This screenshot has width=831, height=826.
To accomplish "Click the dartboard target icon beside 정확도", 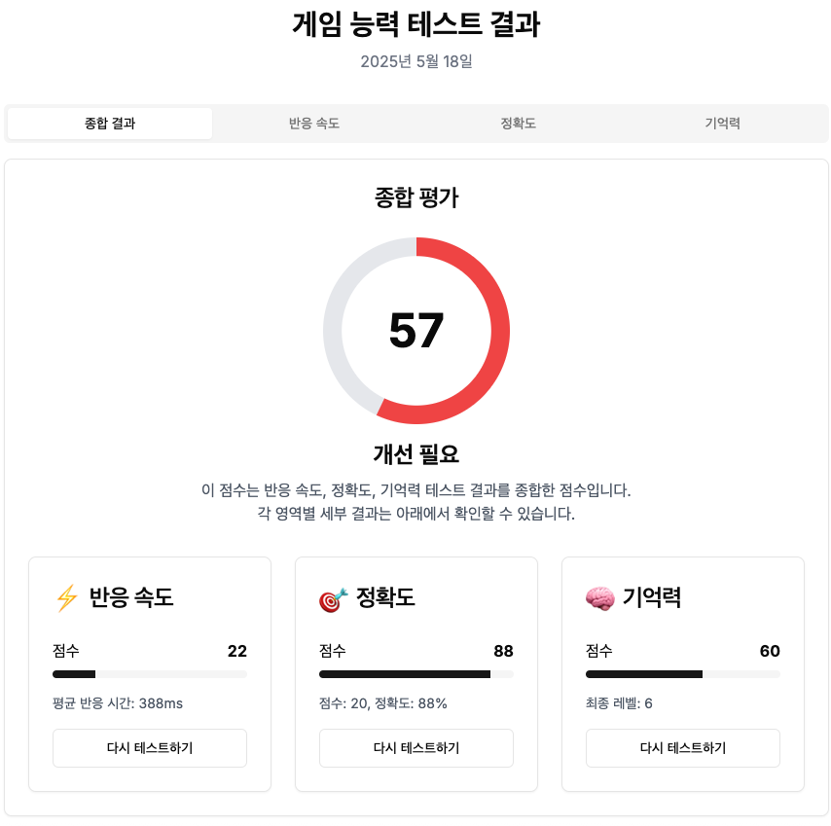I will coord(333,598).
